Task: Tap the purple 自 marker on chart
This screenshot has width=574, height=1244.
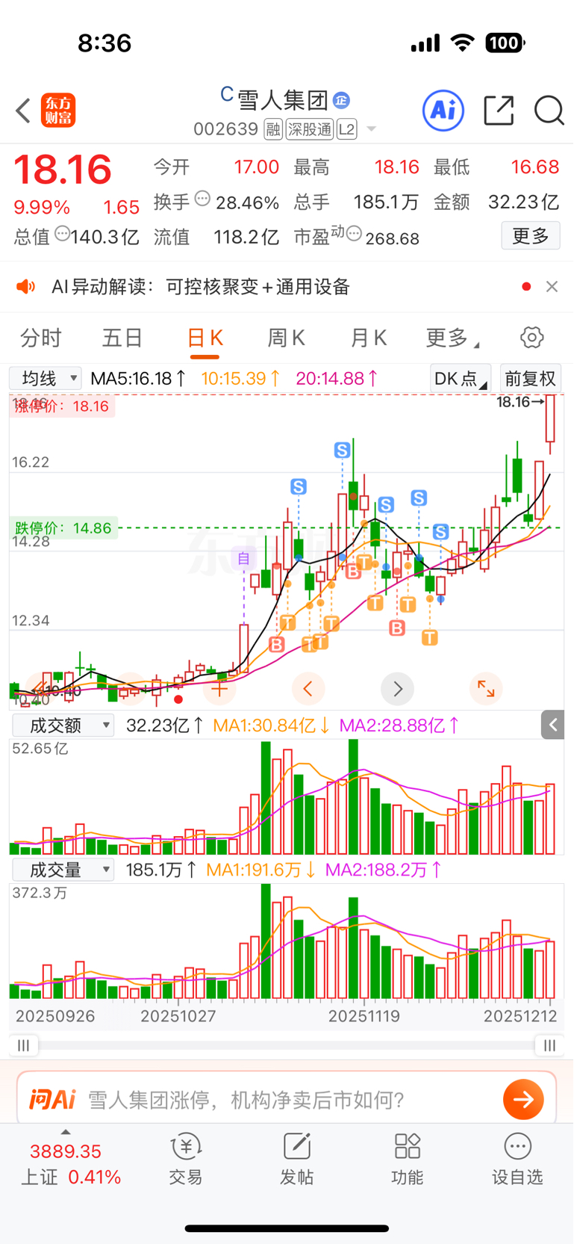Action: [x=243, y=558]
